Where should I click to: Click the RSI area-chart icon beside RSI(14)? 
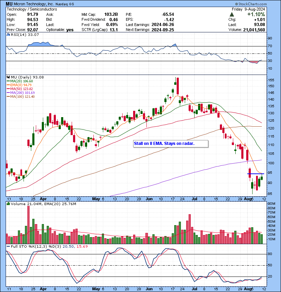pos(8,34)
